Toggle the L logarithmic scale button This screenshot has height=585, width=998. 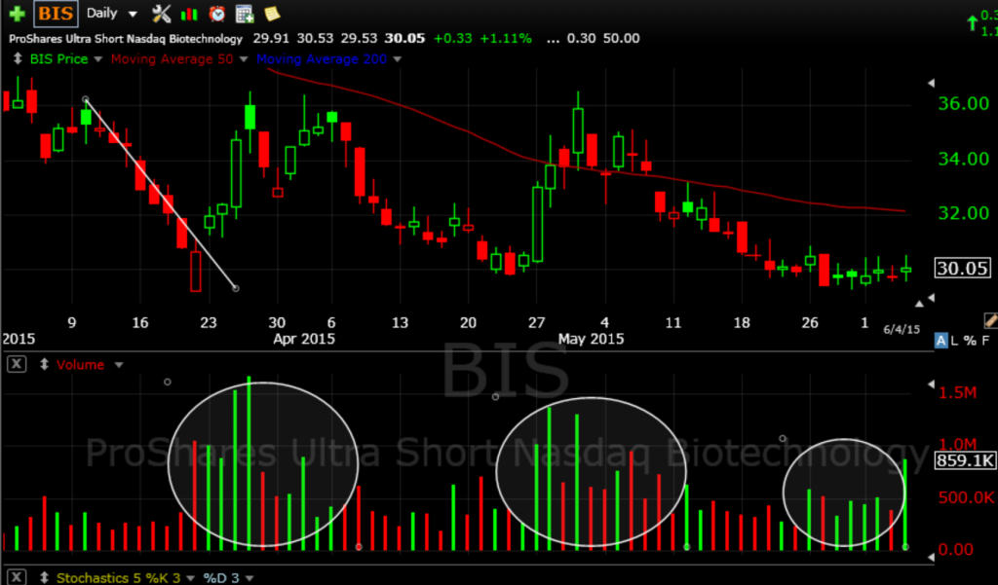(x=954, y=341)
